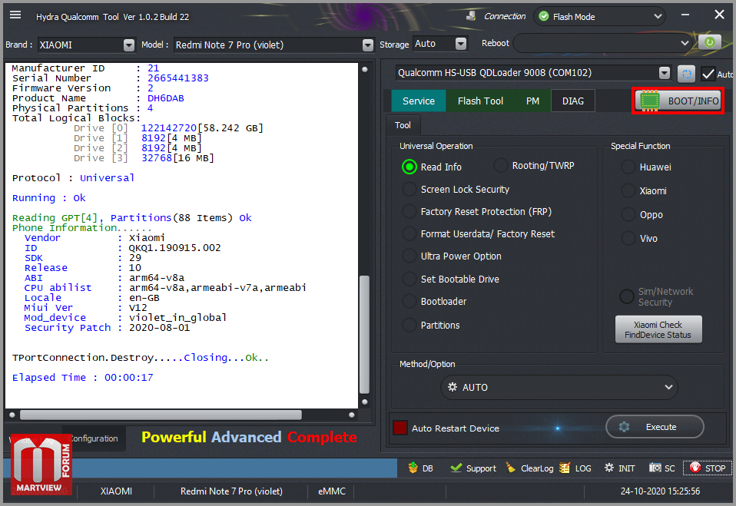The width and height of the screenshot is (736, 506).
Task: Expand the Brand dropdown showing XIAOMI
Action: [x=128, y=45]
